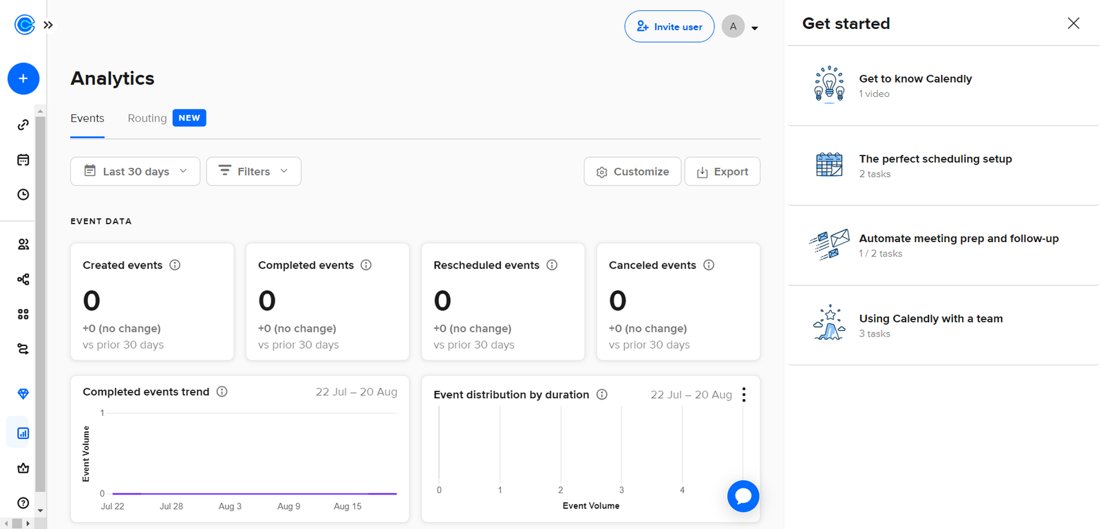This screenshot has width=1101, height=529.
Task: Open Admin center crown icon in sidebar
Action: tap(23, 468)
